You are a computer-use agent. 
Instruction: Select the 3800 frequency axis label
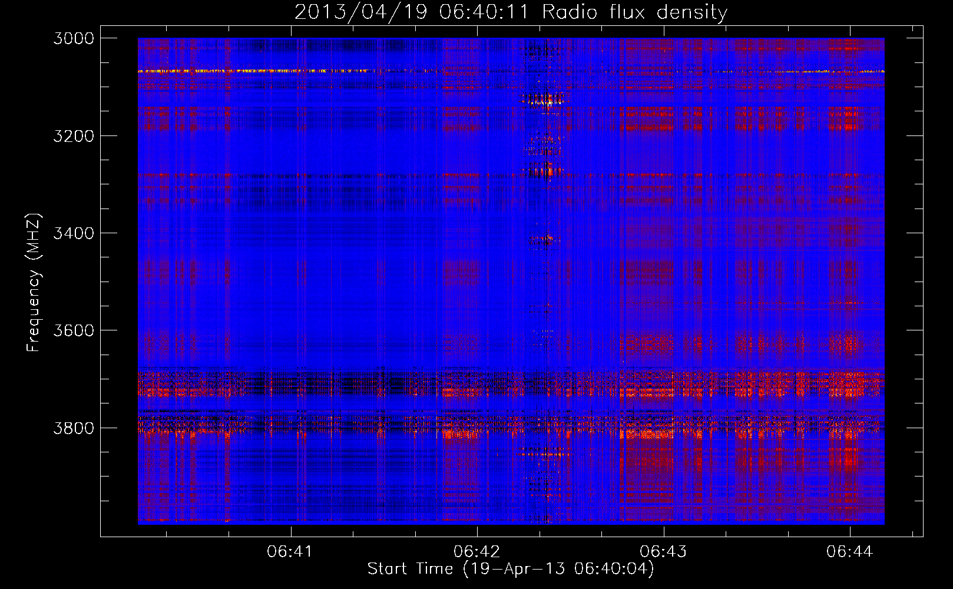coord(74,428)
